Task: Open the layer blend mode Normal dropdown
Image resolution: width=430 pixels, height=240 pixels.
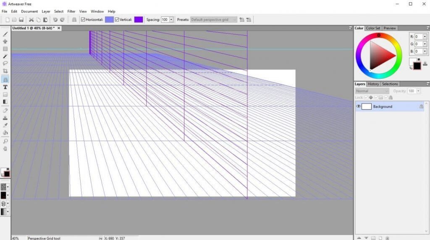Action: click(372, 91)
